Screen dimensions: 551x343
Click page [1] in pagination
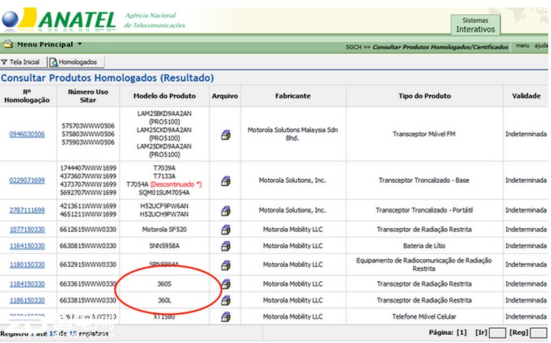tap(462, 333)
